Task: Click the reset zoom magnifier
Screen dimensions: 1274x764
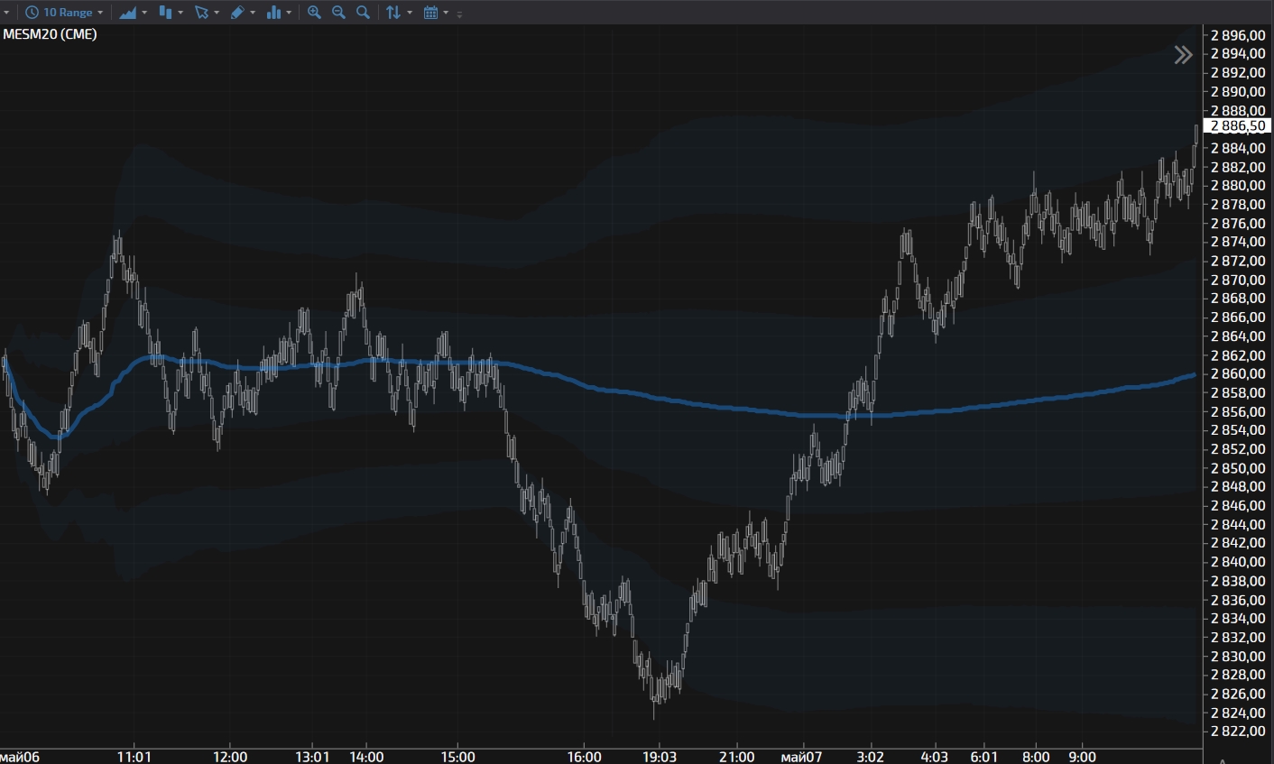Action: coord(363,13)
